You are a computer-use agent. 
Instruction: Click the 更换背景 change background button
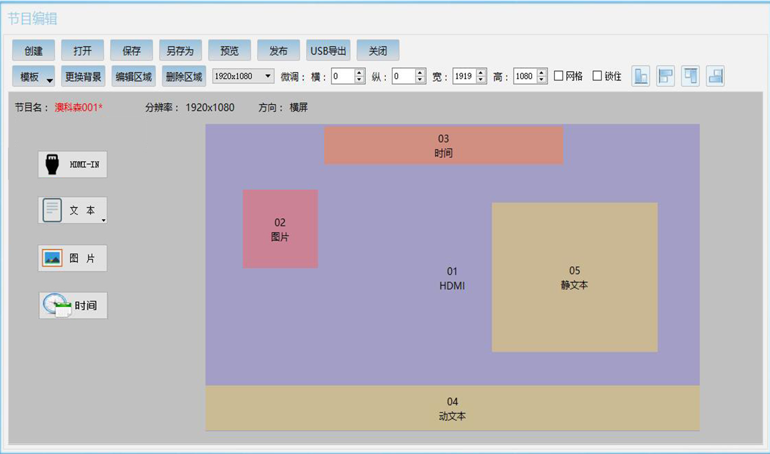[x=83, y=76]
